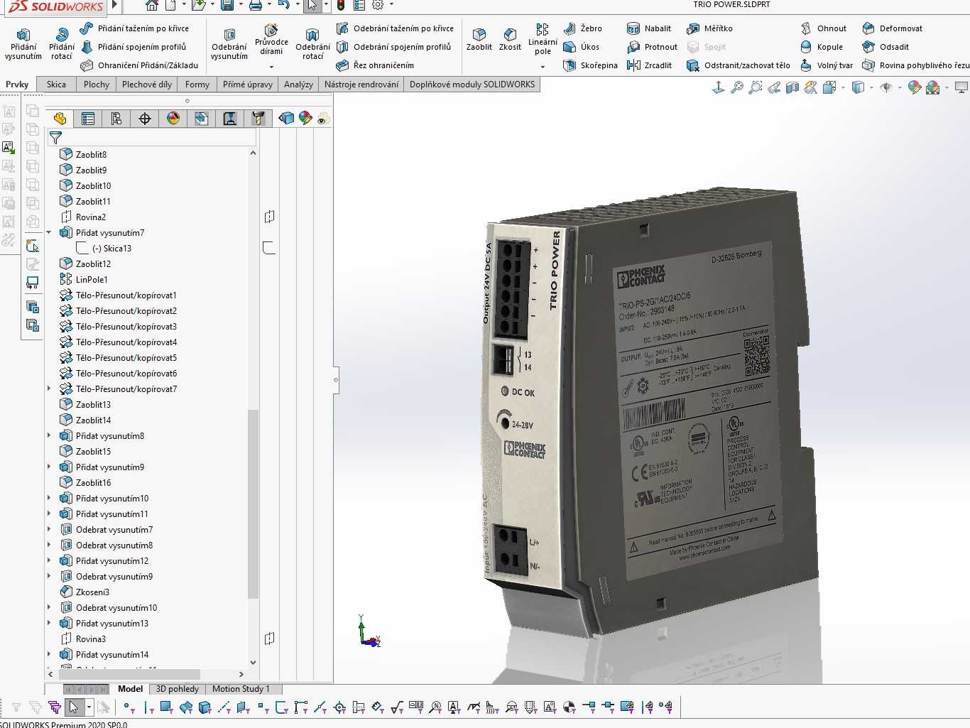Image resolution: width=970 pixels, height=728 pixels.
Task: Click the Měřítko scale tool
Action: coord(709,28)
